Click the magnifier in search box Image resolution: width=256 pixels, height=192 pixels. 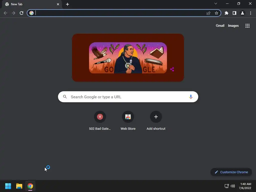point(65,97)
